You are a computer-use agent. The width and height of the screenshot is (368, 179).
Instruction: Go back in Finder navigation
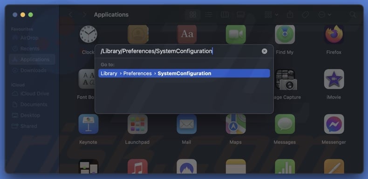[x=70, y=15]
